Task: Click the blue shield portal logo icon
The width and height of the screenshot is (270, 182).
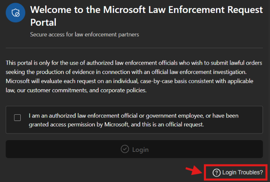Action: pyautogui.click(x=16, y=13)
